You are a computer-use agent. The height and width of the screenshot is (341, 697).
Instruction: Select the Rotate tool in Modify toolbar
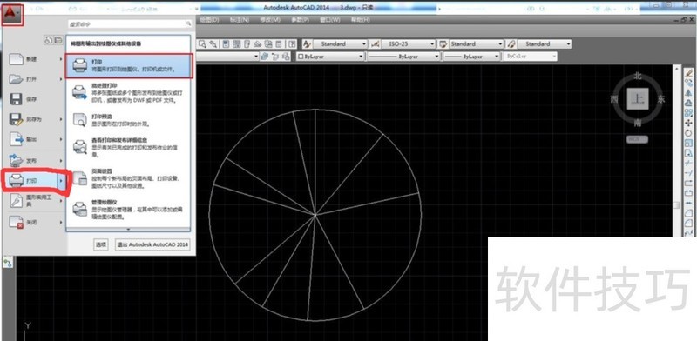688,133
